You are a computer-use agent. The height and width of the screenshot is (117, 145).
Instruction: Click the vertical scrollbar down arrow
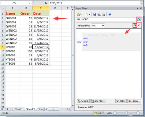73,106
